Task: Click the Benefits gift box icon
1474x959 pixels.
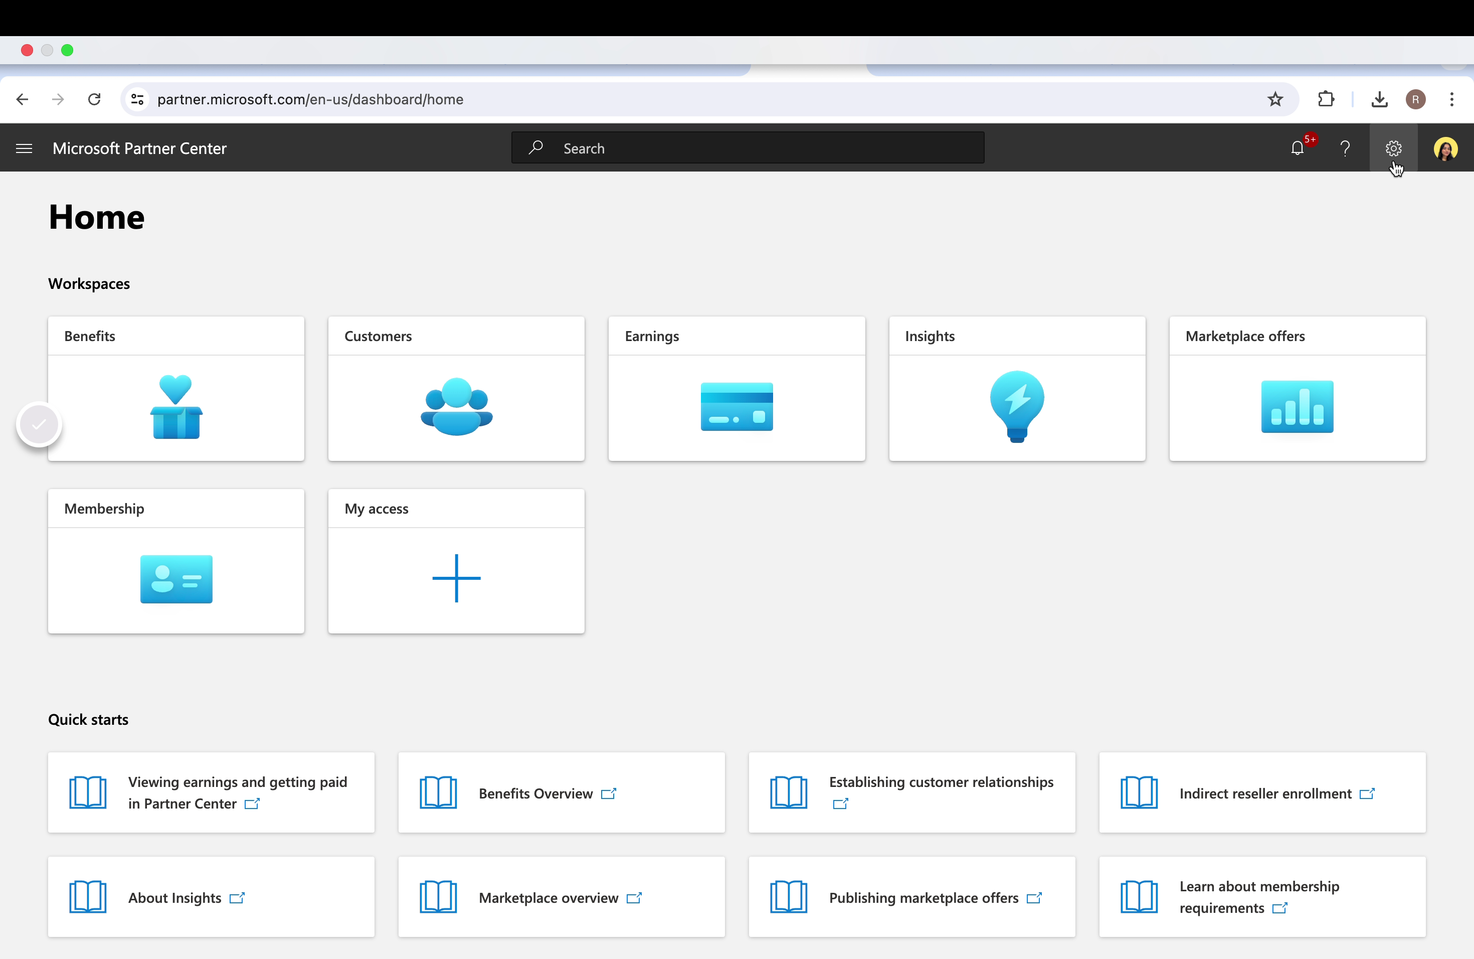Action: click(x=176, y=407)
